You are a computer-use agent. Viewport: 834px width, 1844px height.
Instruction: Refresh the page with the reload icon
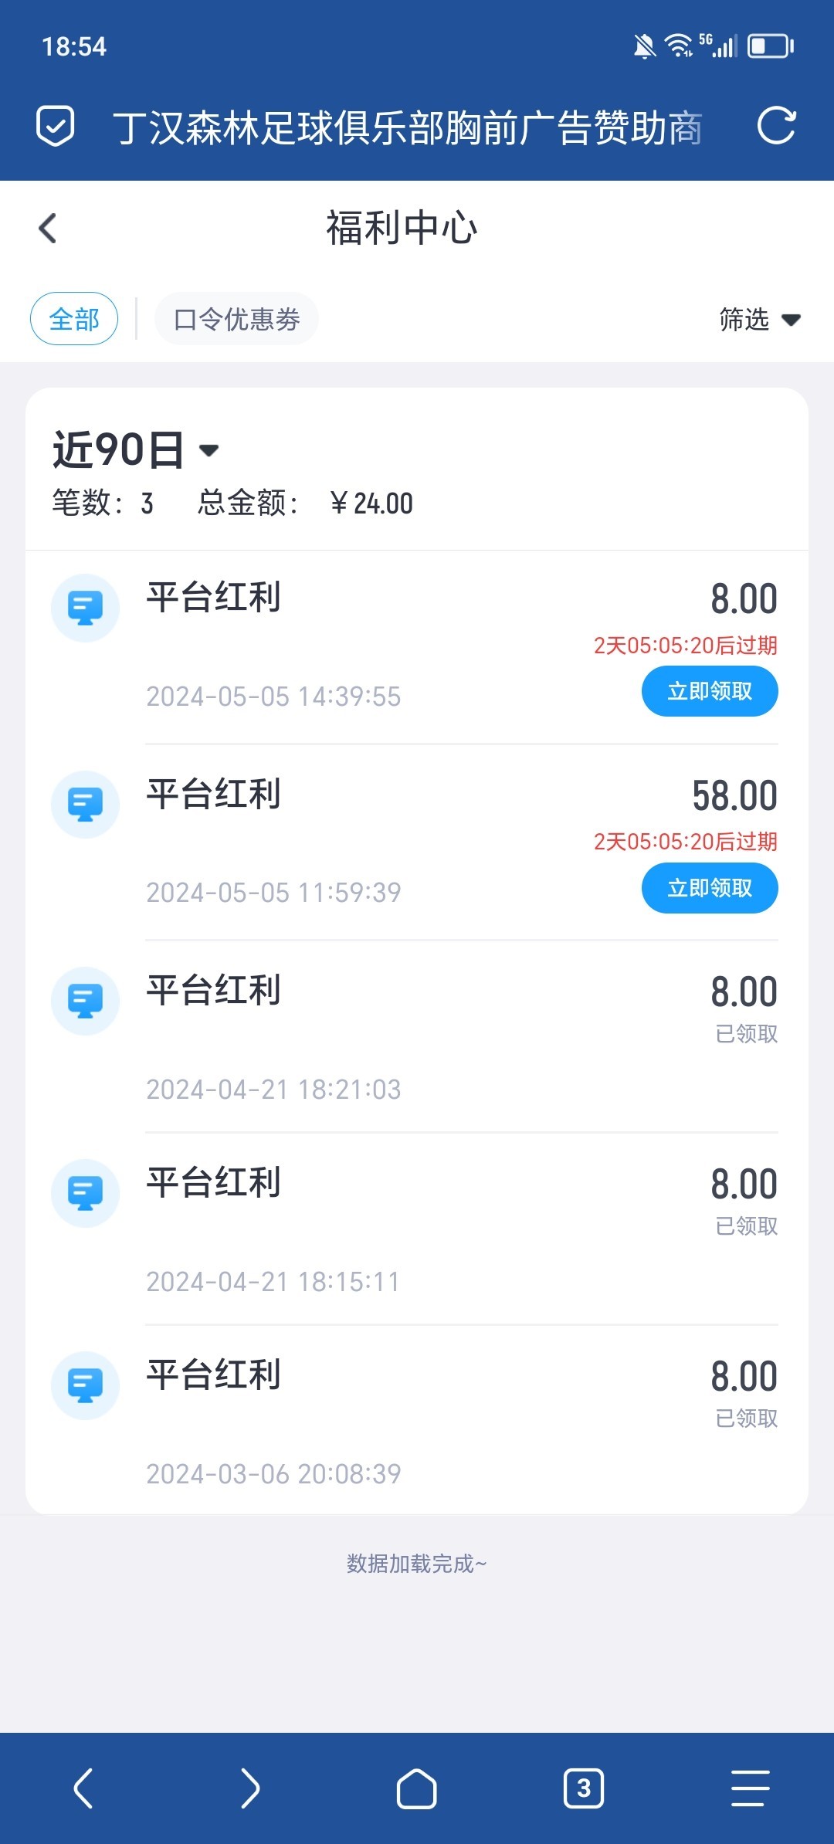point(776,127)
